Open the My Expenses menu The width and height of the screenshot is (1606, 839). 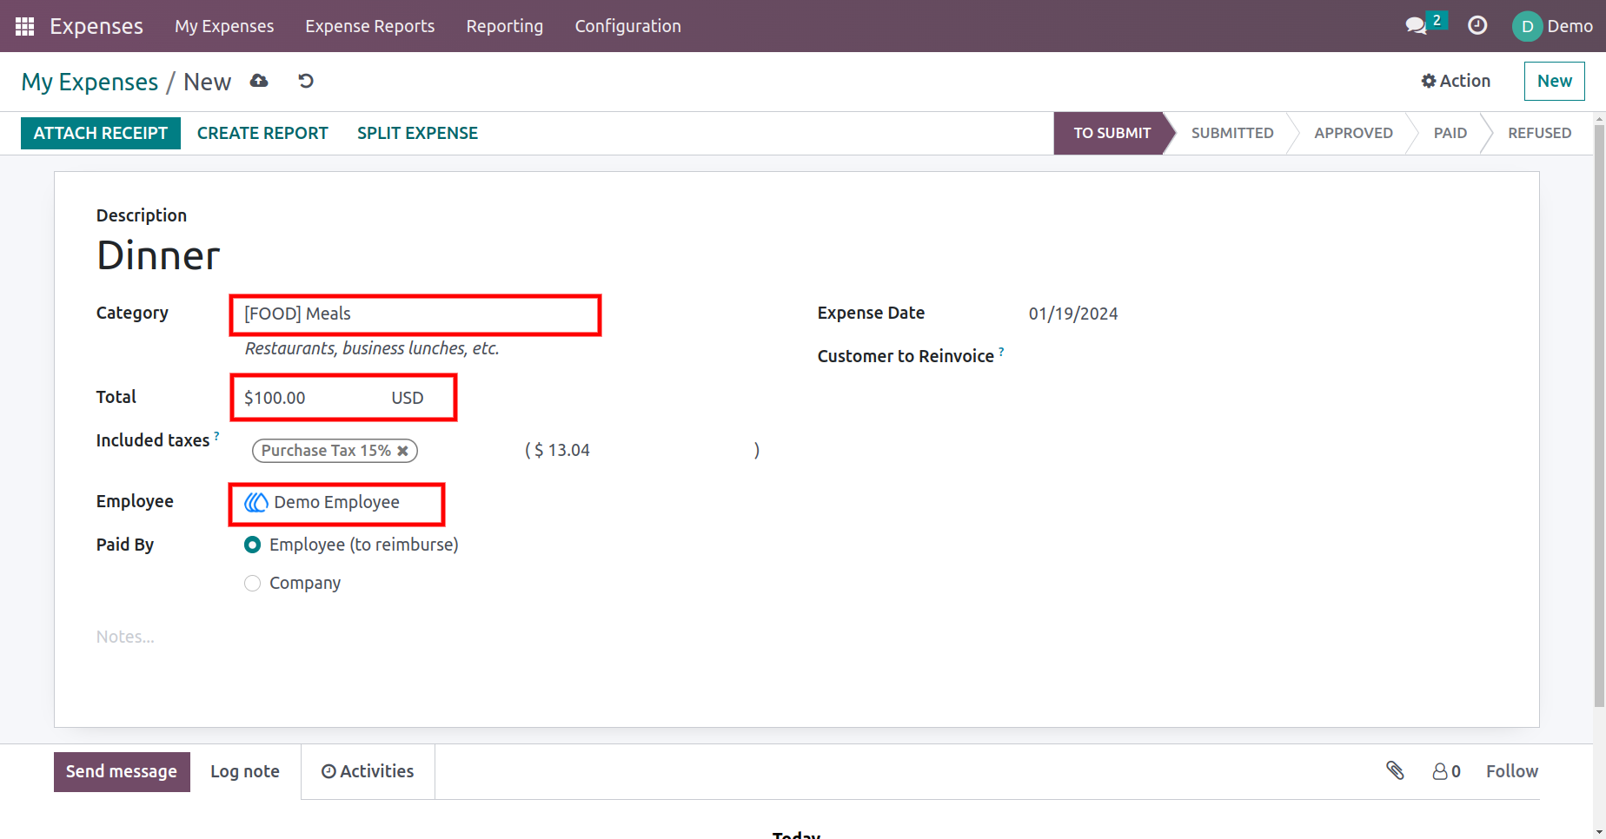(224, 26)
